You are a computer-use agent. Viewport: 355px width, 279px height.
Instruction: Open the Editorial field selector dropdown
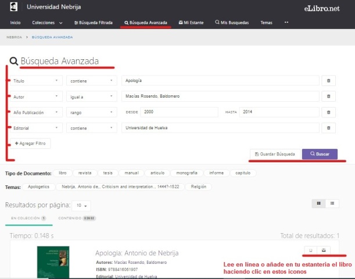tap(36, 128)
